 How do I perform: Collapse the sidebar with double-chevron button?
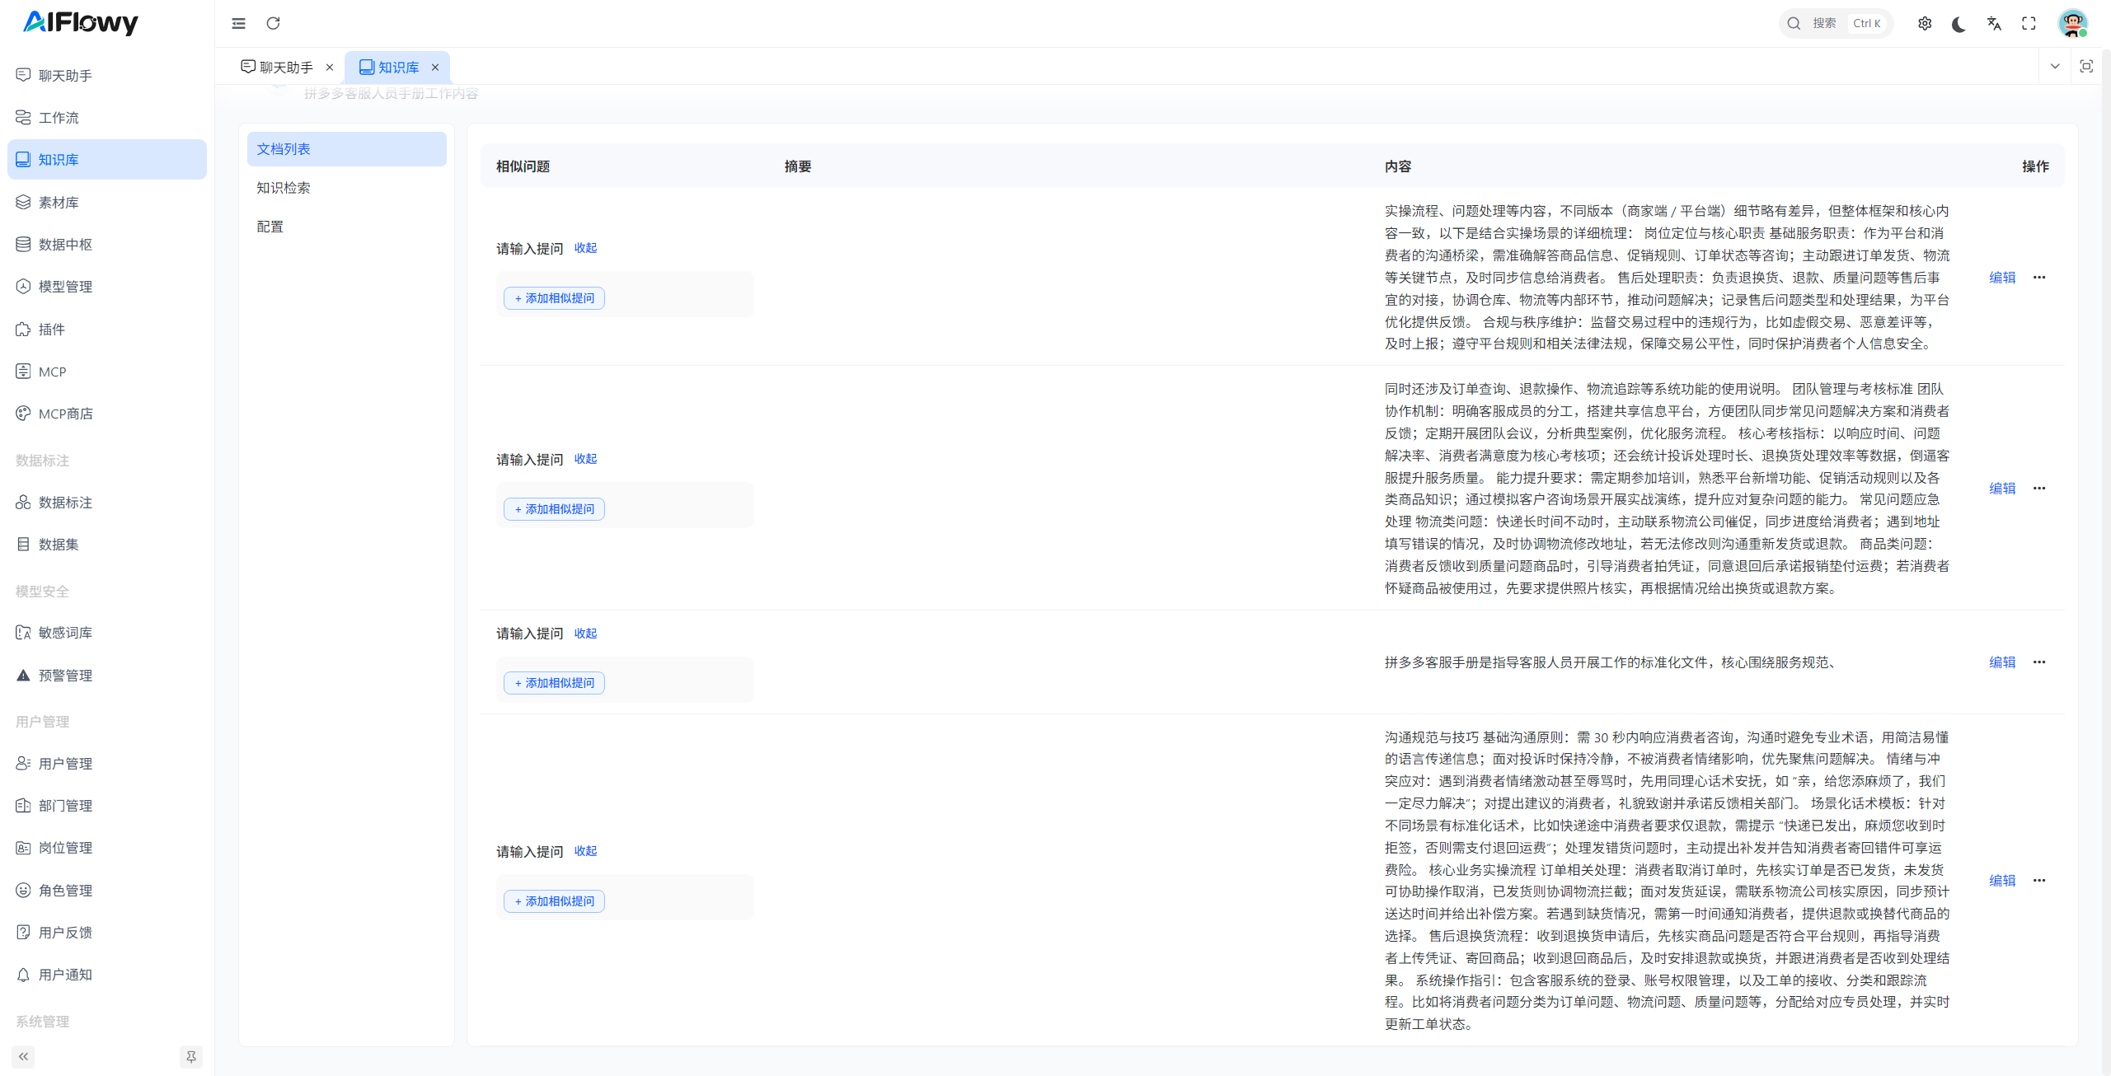[x=23, y=1056]
